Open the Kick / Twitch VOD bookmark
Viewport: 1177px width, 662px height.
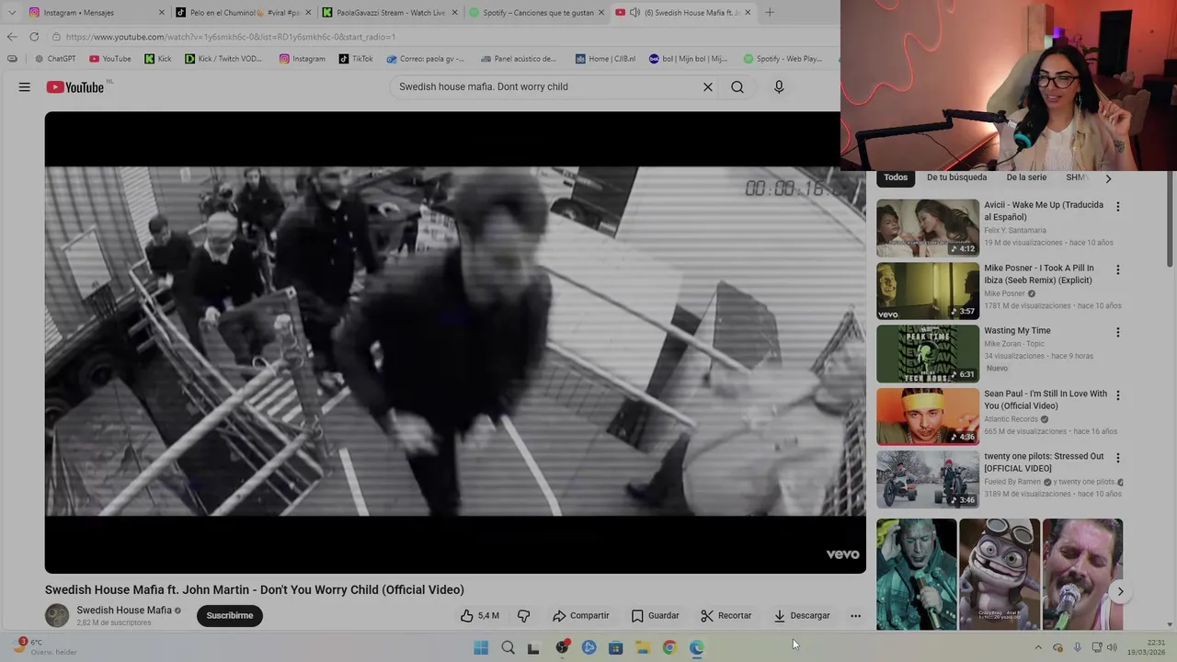pos(223,59)
